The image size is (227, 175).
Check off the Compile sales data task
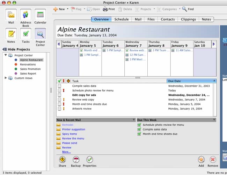(59, 86)
